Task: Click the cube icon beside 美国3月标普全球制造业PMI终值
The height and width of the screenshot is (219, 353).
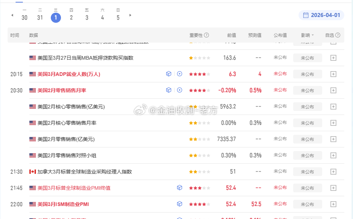Action: click(x=180, y=188)
